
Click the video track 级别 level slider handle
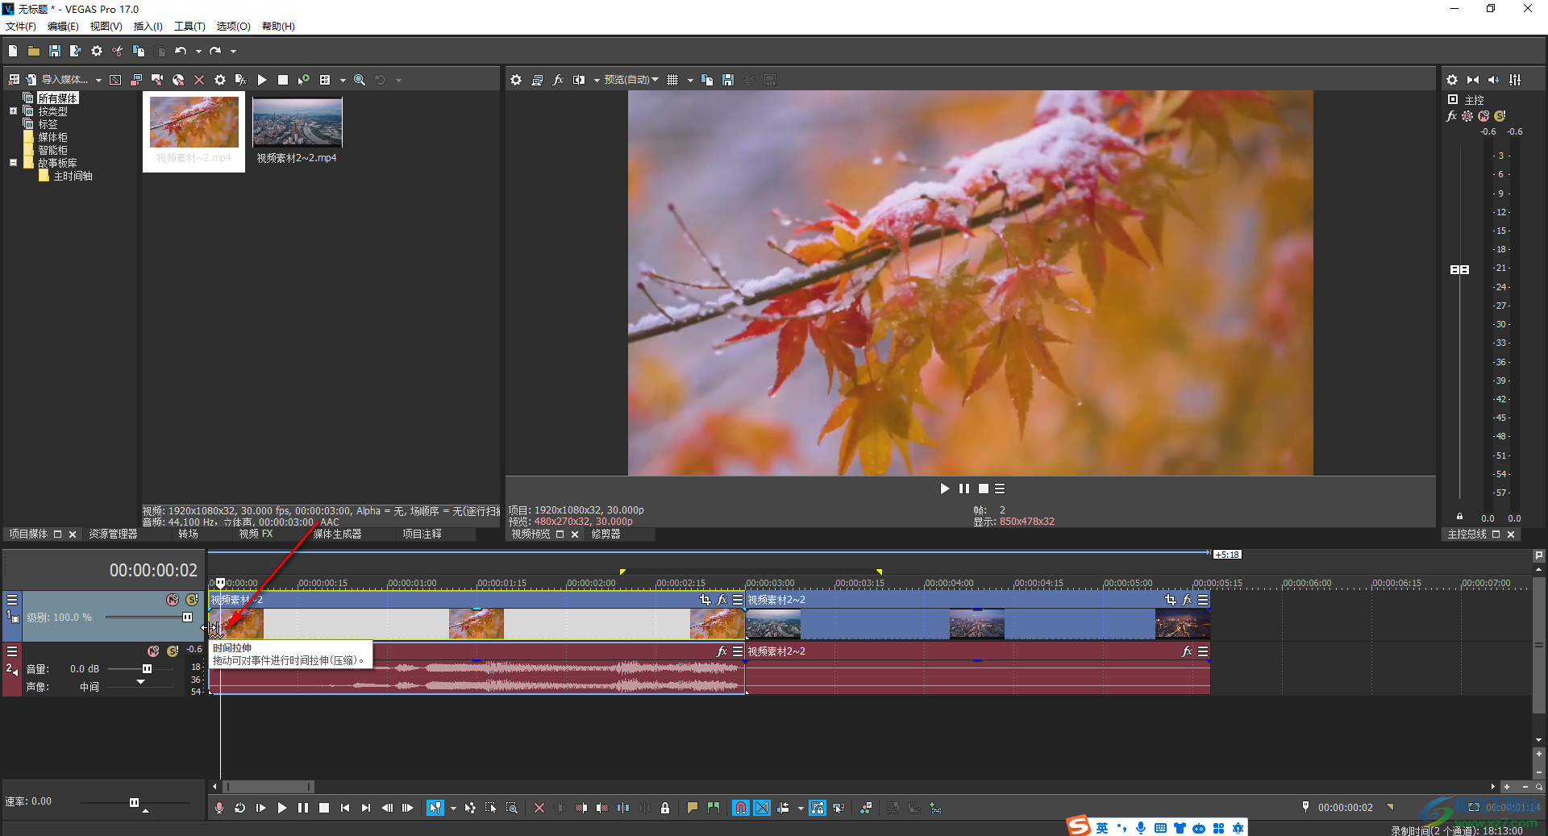pyautogui.click(x=187, y=618)
